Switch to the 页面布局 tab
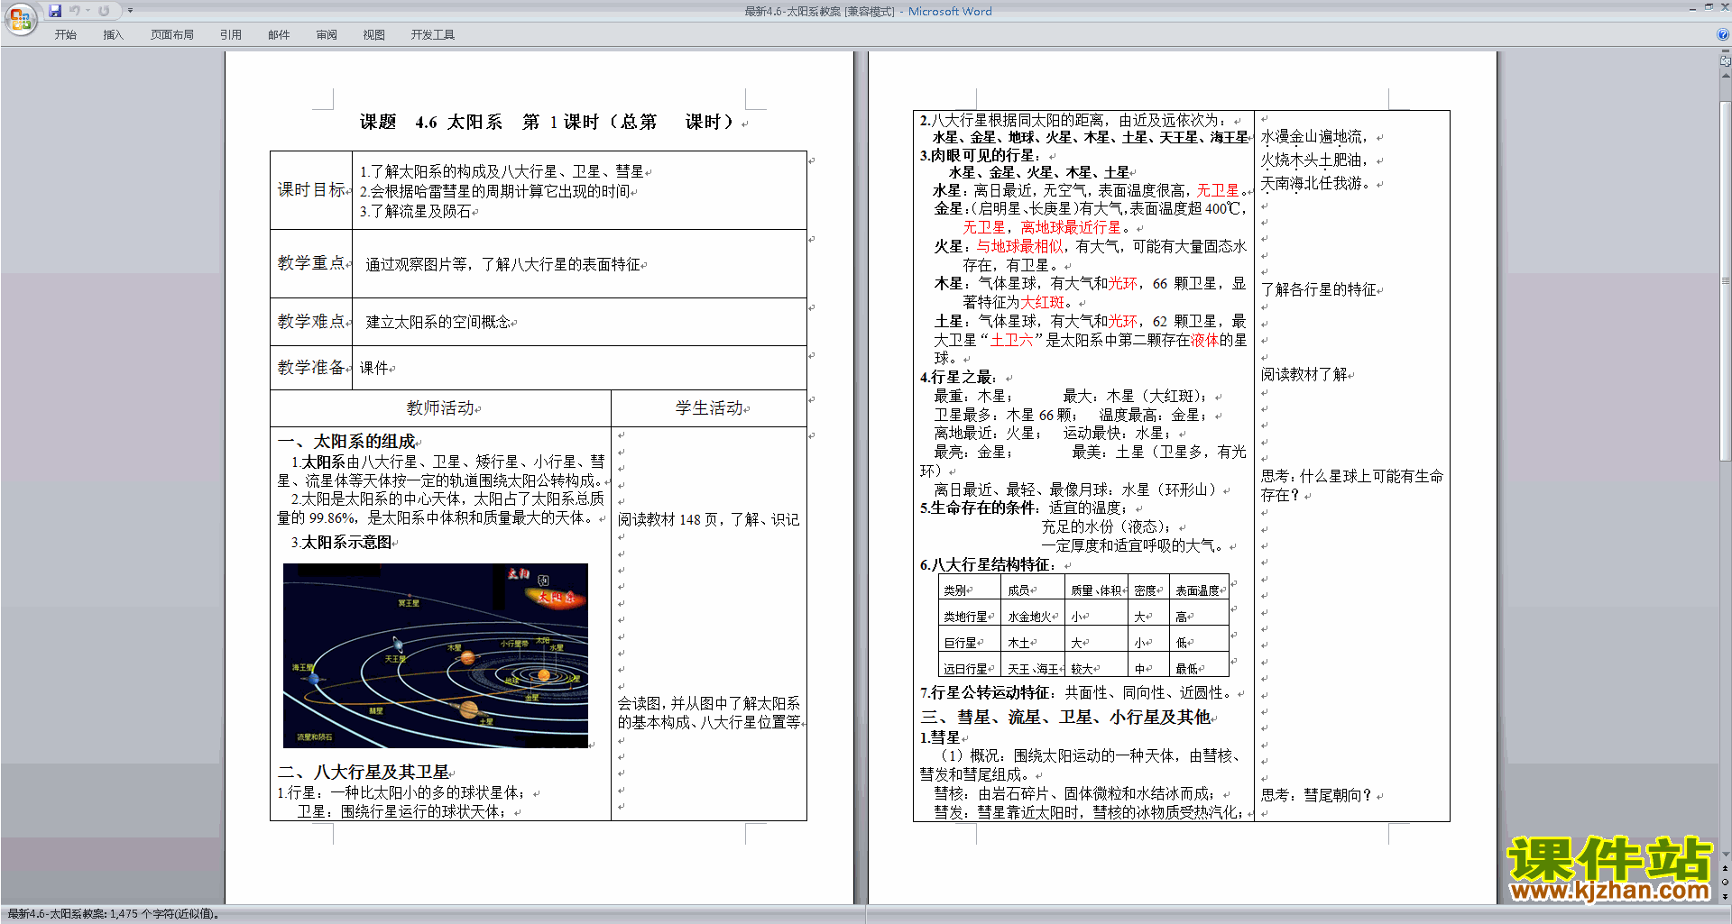The width and height of the screenshot is (1732, 924). 171,35
